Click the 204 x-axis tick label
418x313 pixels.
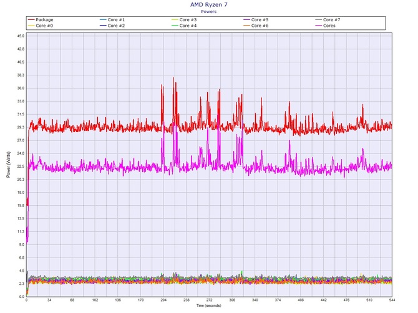coord(163,300)
